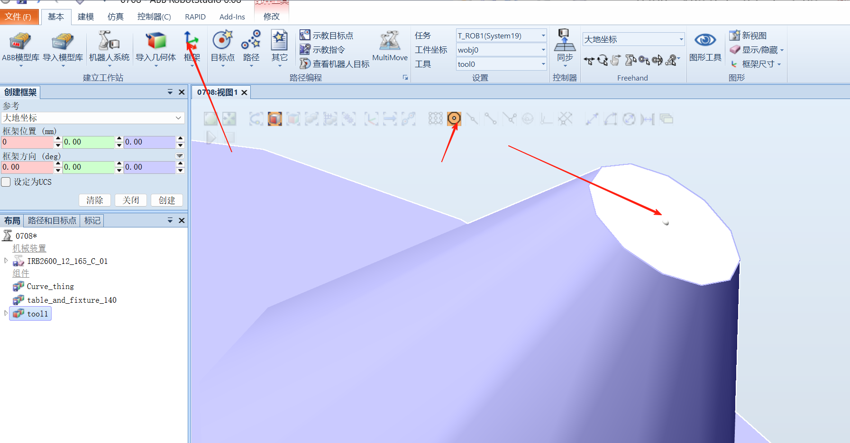Open the 工件坐标 wobj0 dropdown
The width and height of the screenshot is (850, 443).
pos(501,50)
